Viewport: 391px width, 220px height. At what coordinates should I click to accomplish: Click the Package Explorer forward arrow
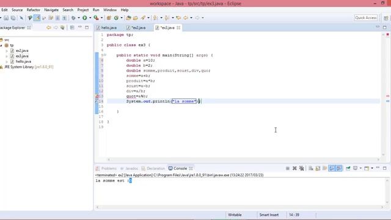click(56, 28)
